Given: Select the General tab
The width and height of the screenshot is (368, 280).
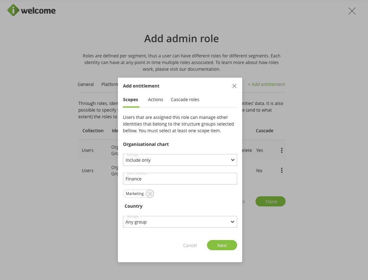Looking at the screenshot, I should click(86, 84).
